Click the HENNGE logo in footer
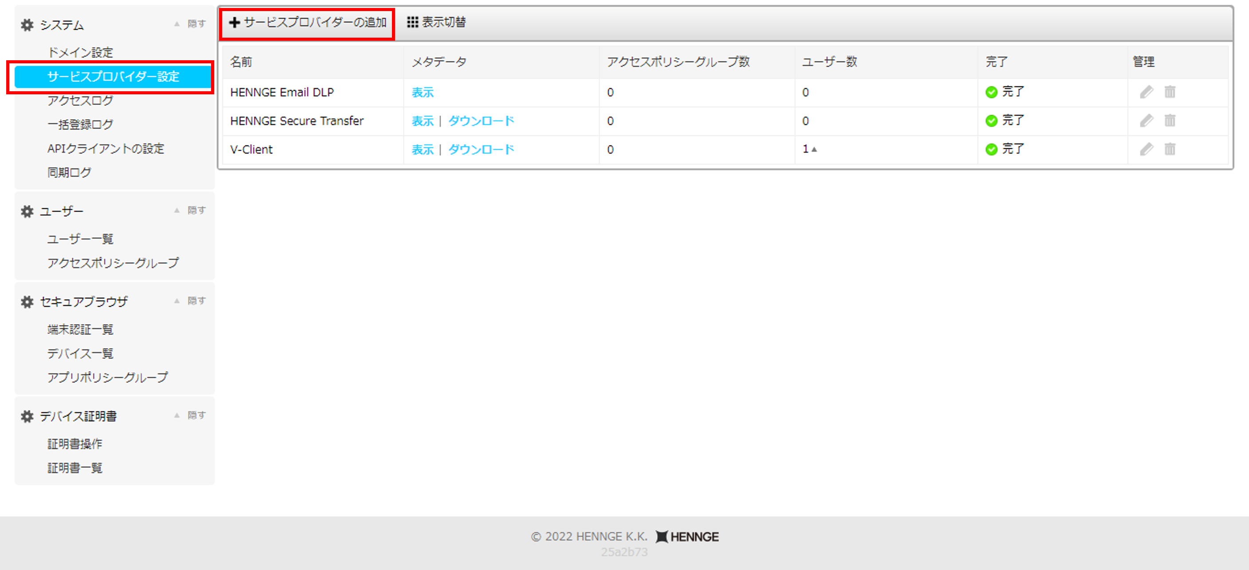The height and width of the screenshot is (570, 1249). tap(686, 537)
